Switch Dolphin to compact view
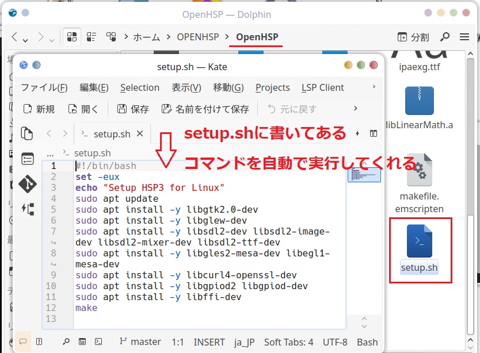The height and width of the screenshot is (353, 480). (x=92, y=37)
